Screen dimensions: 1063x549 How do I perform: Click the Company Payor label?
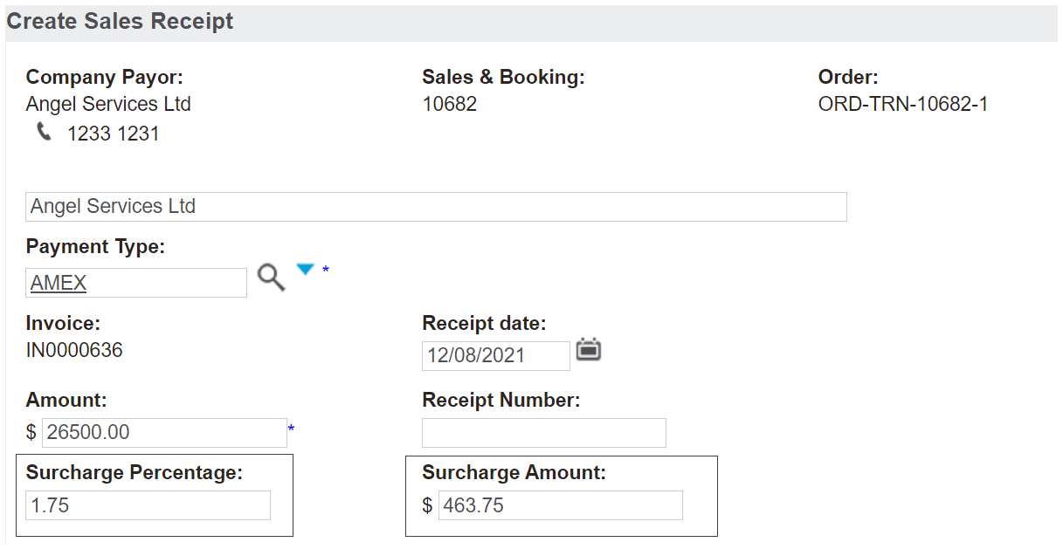(105, 78)
